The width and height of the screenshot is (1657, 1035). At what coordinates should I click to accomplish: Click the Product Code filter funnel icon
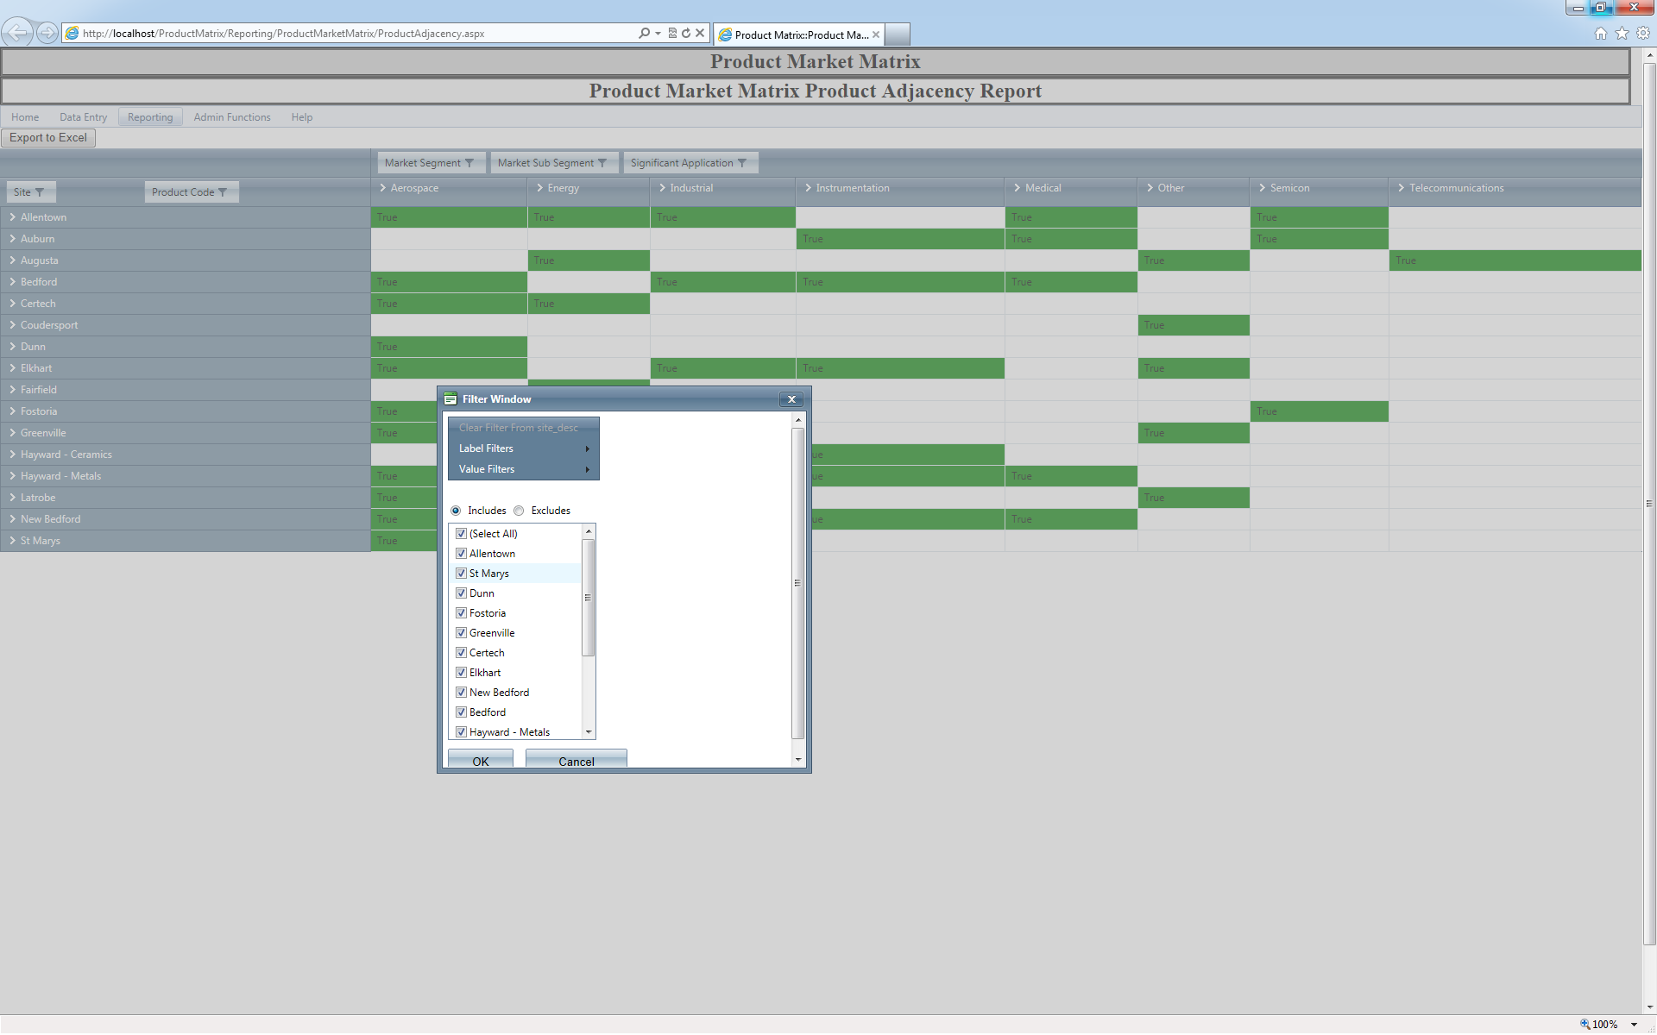(223, 192)
